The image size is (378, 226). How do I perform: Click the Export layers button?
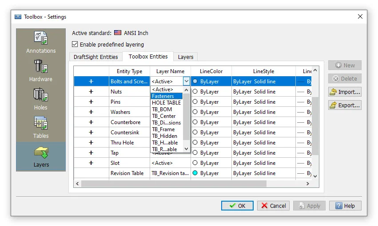pyautogui.click(x=344, y=105)
